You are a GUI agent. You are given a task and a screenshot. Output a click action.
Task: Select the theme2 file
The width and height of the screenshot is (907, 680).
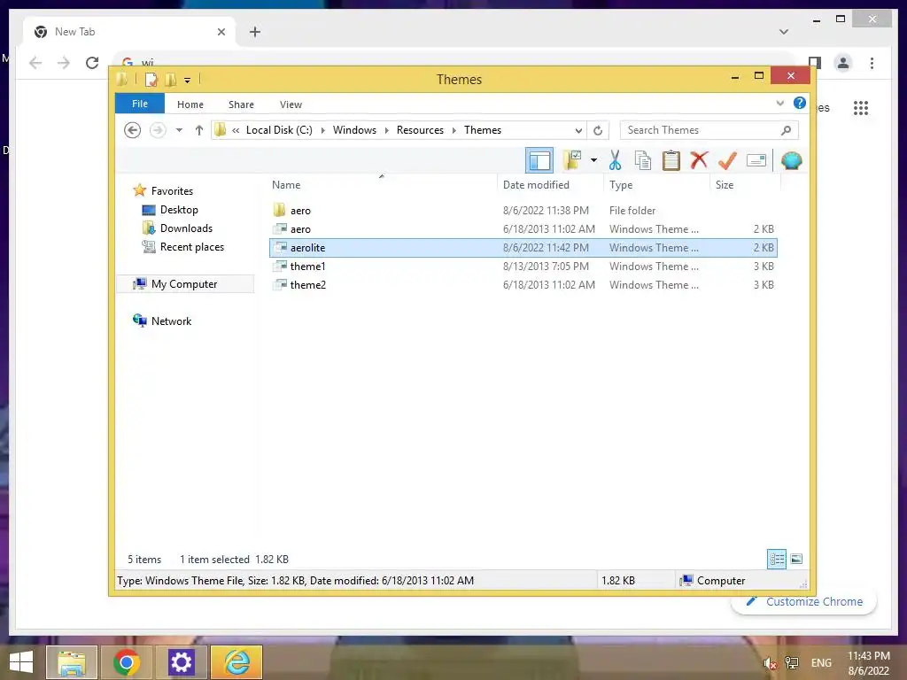[x=523, y=284]
